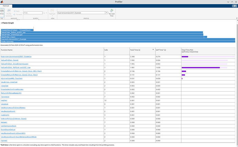238x147 pixels.
Task: Select the PROFILER tab
Action: (x=6, y=6)
